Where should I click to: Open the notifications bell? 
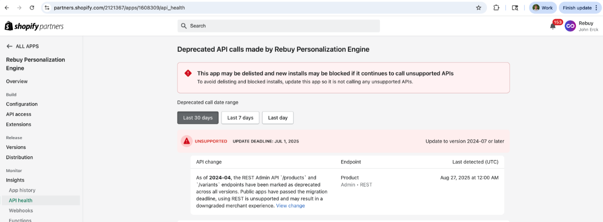[553, 26]
